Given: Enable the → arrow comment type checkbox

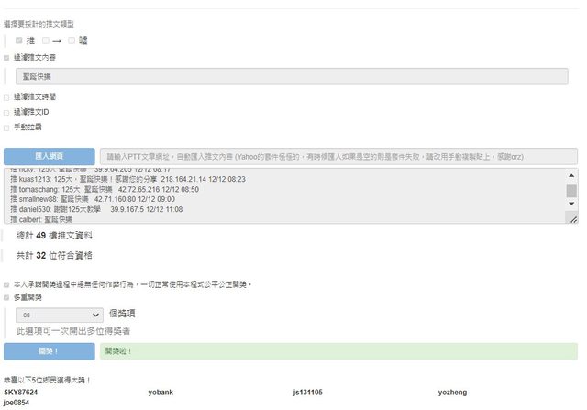Looking at the screenshot, I should pyautogui.click(x=45, y=40).
